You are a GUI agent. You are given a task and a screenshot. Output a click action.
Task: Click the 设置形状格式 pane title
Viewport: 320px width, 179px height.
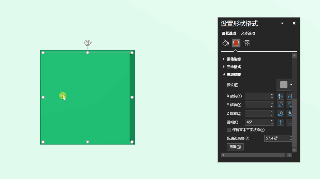239,23
